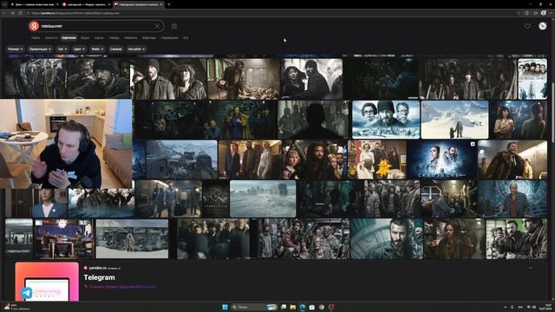Open search by image camera icon
555x312 pixels.
[174, 26]
